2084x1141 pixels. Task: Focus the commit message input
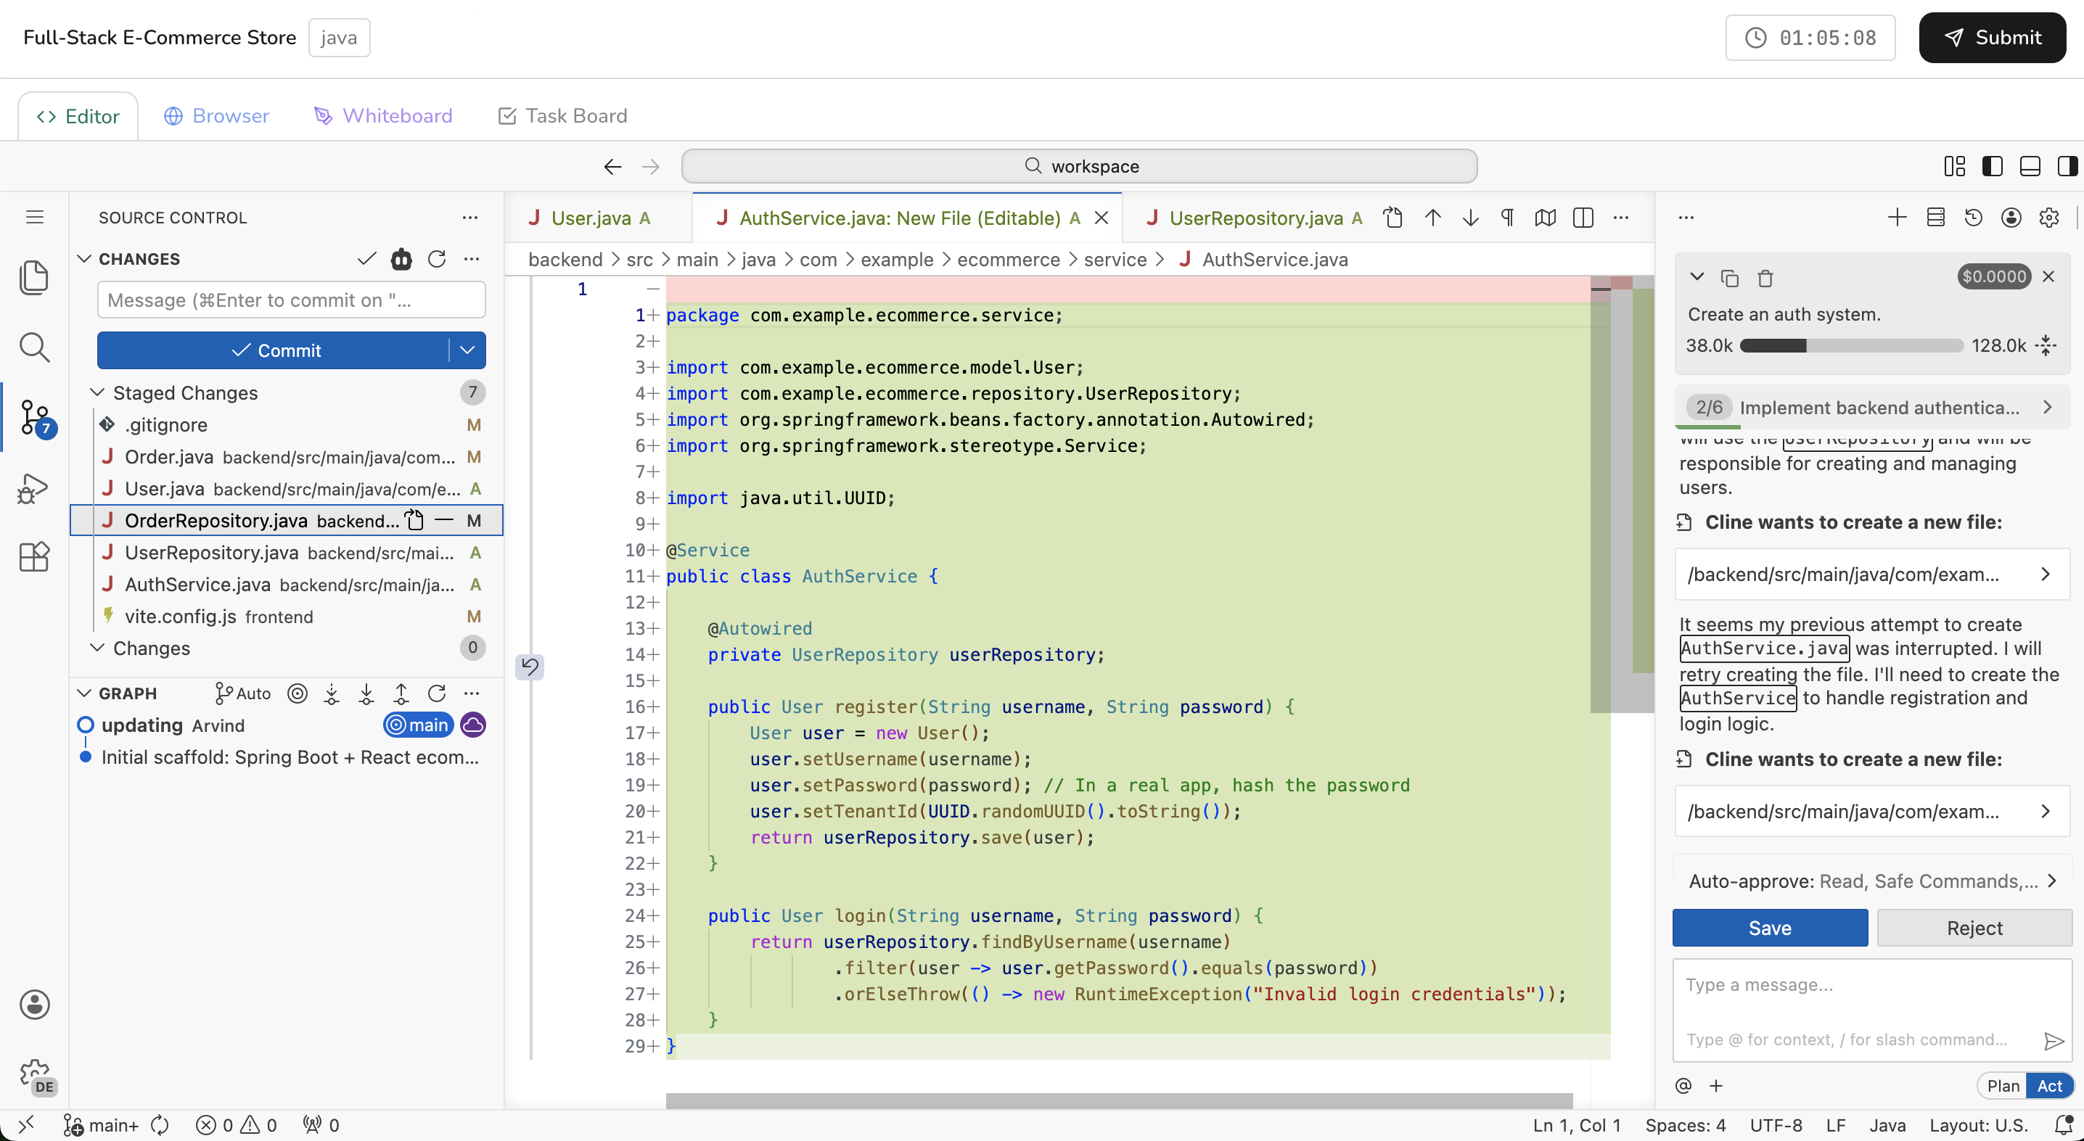pyautogui.click(x=291, y=300)
